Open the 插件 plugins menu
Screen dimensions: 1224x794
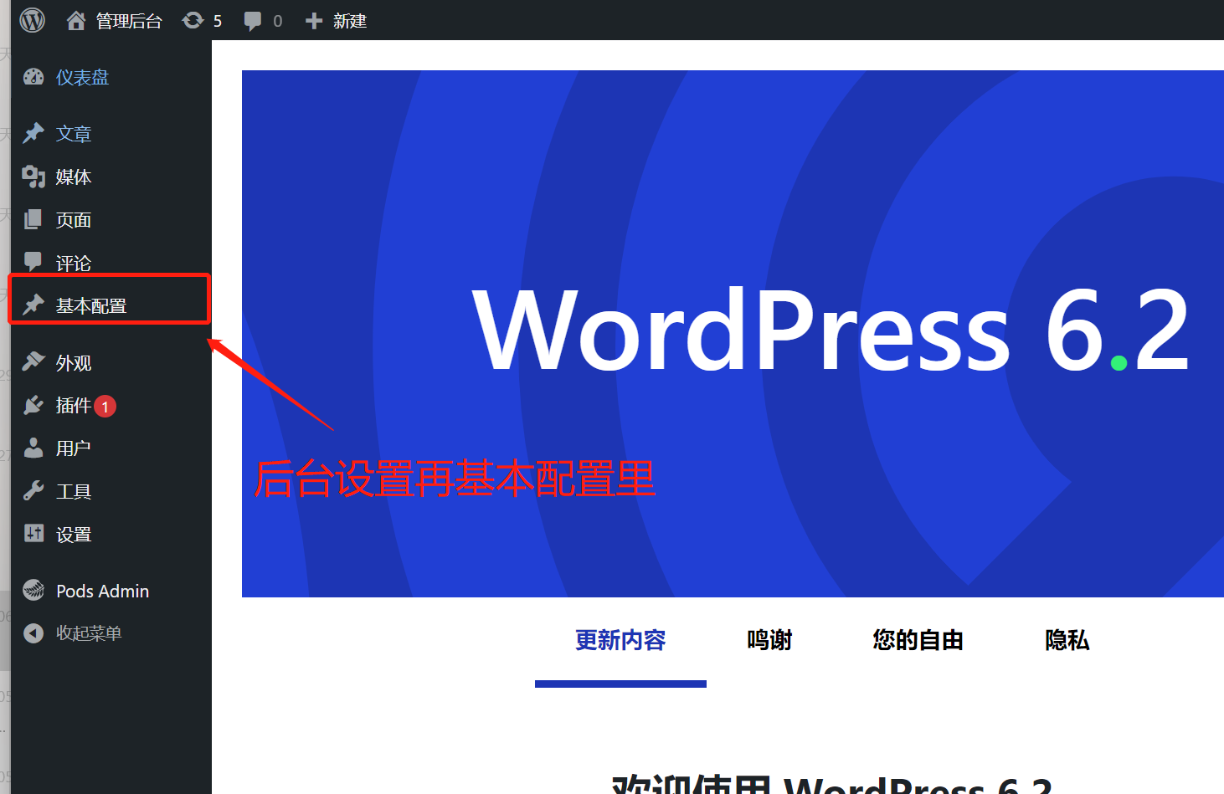73,406
